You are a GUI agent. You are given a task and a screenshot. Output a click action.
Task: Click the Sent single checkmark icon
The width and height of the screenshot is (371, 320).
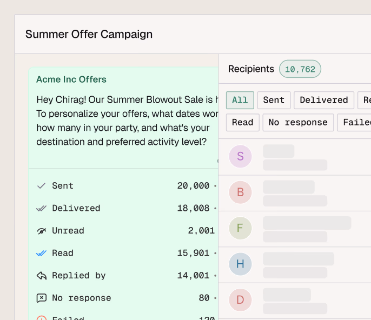click(41, 186)
